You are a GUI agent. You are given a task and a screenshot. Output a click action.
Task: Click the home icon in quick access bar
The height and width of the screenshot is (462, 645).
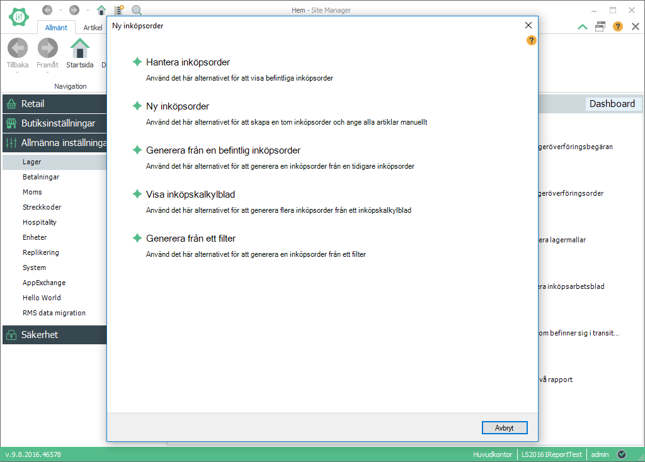[101, 10]
